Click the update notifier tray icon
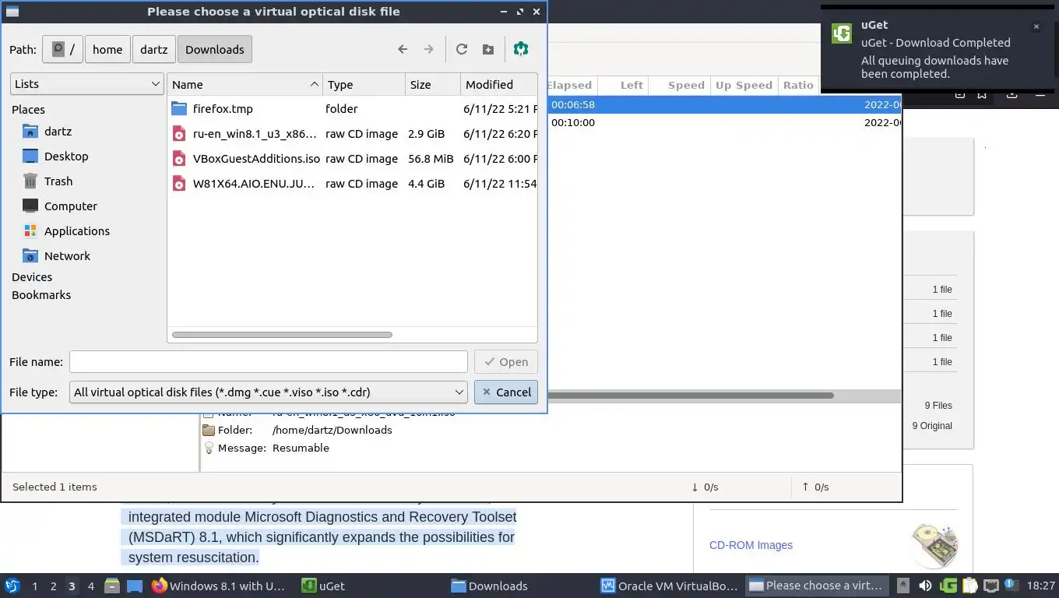This screenshot has height=598, width=1059. (x=1011, y=585)
